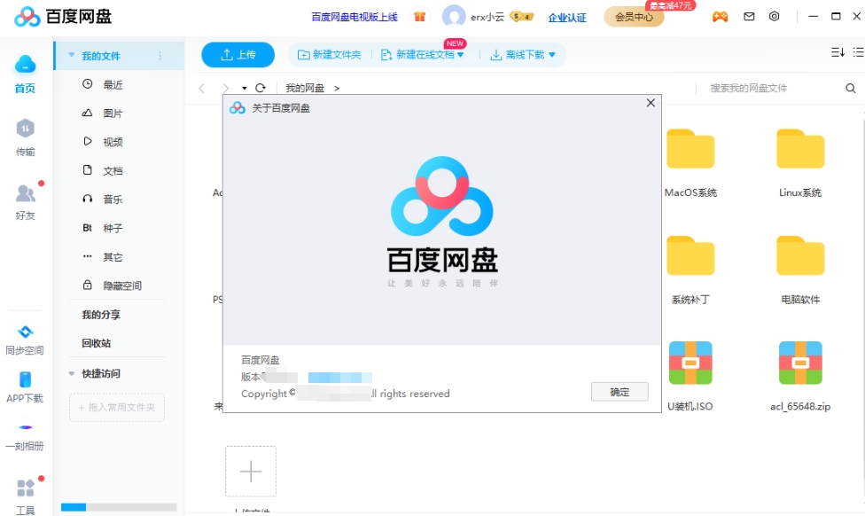Click the 上传 upload button
The image size is (865, 516).
238,55
